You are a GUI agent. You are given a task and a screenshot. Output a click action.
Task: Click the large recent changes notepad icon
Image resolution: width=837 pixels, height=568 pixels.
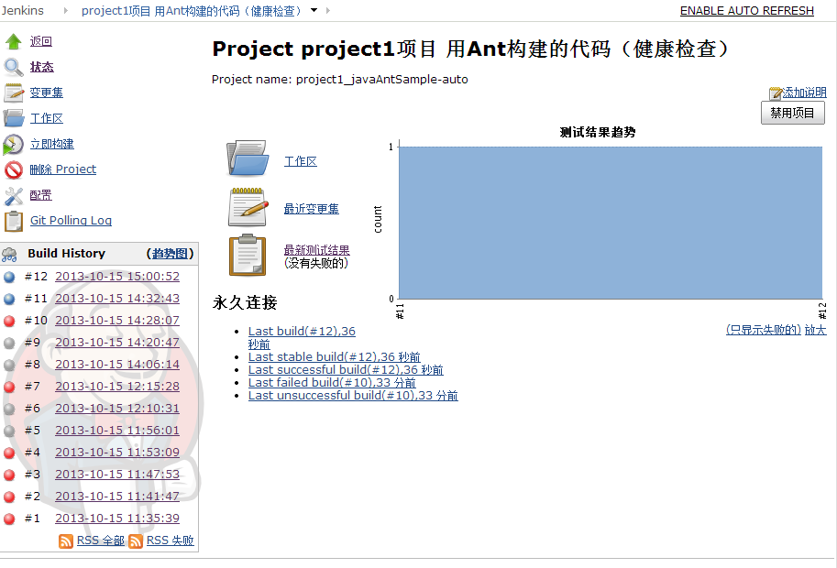tap(248, 207)
